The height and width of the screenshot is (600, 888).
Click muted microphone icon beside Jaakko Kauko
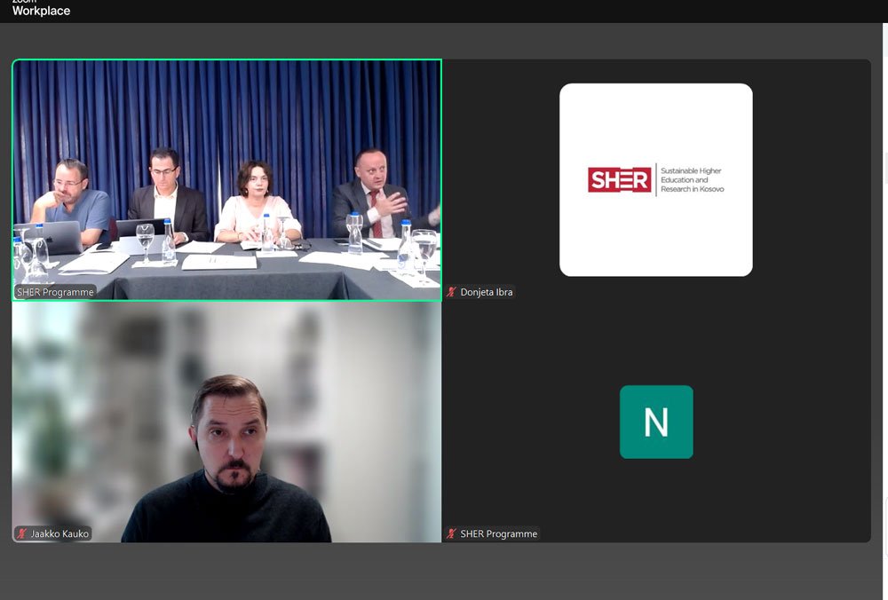click(x=22, y=533)
